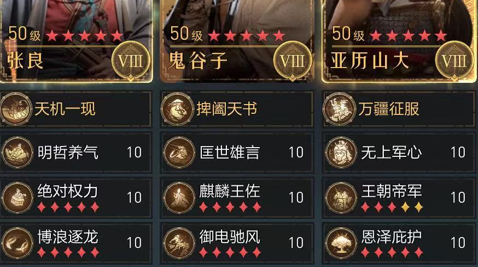Open 张良 hero card portrait
Screen dimensions: 478x267
click(x=76, y=41)
